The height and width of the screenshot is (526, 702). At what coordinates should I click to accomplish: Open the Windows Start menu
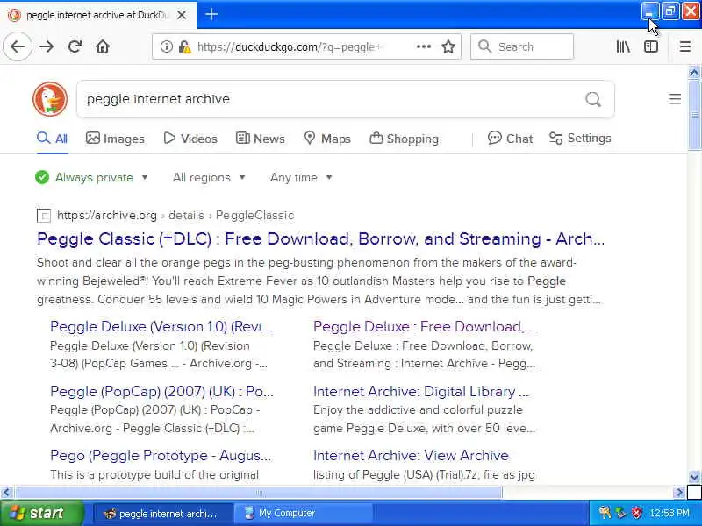(x=42, y=513)
